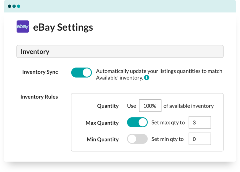Click the Max Quantity label
240x172 pixels.
click(102, 123)
